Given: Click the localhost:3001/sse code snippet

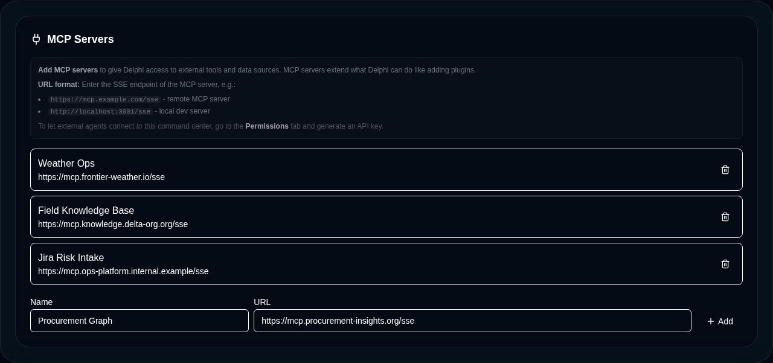Looking at the screenshot, I should tap(100, 112).
